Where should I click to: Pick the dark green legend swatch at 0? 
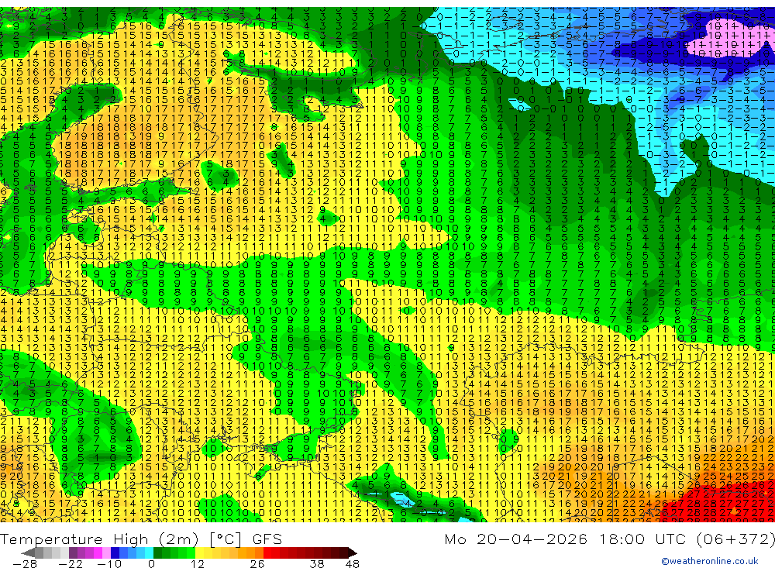pyautogui.click(x=157, y=553)
